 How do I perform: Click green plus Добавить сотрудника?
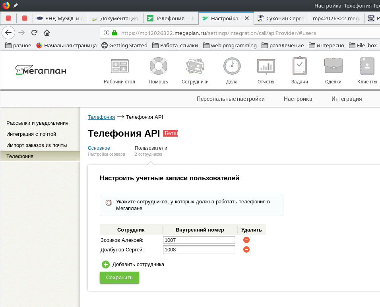pos(106,265)
